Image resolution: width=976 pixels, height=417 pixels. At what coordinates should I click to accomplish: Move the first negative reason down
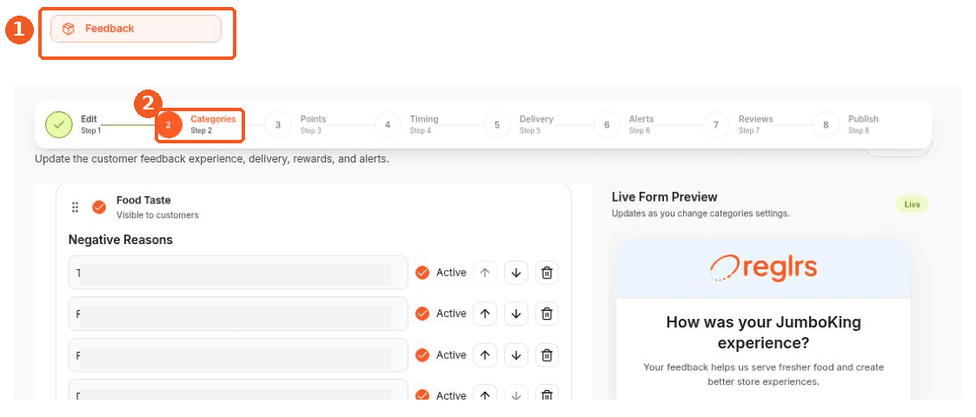pyautogui.click(x=516, y=273)
